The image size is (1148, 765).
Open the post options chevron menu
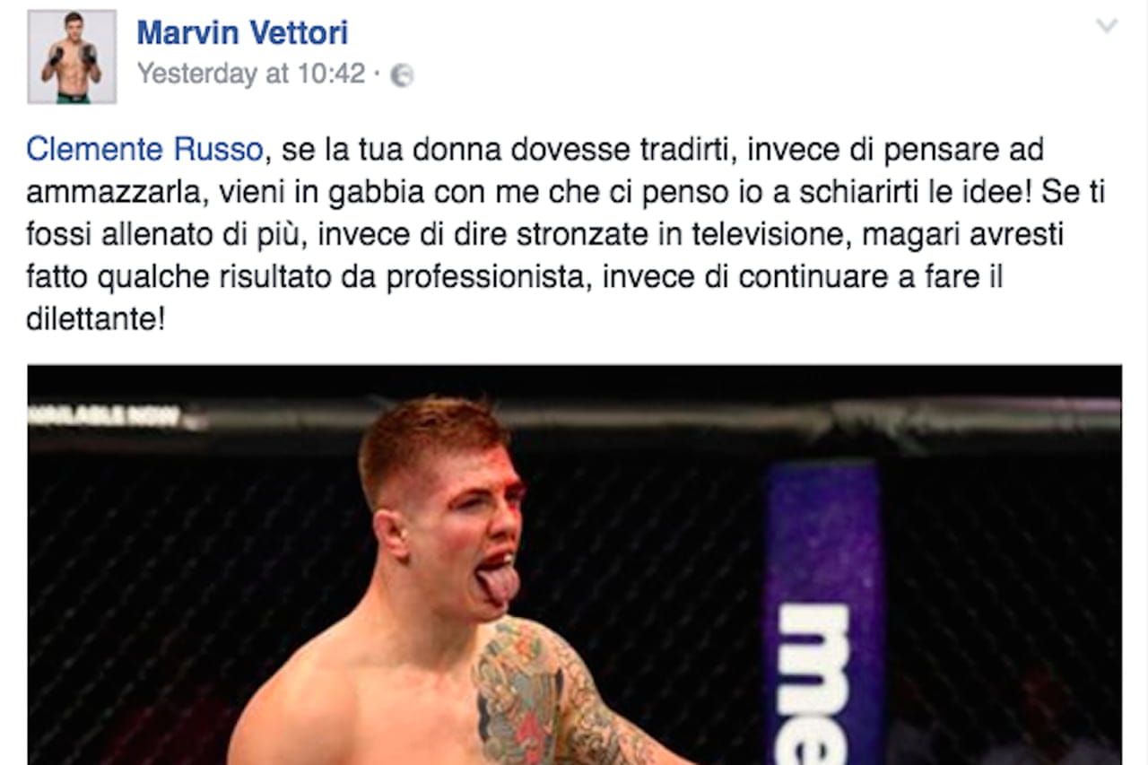point(1107,27)
